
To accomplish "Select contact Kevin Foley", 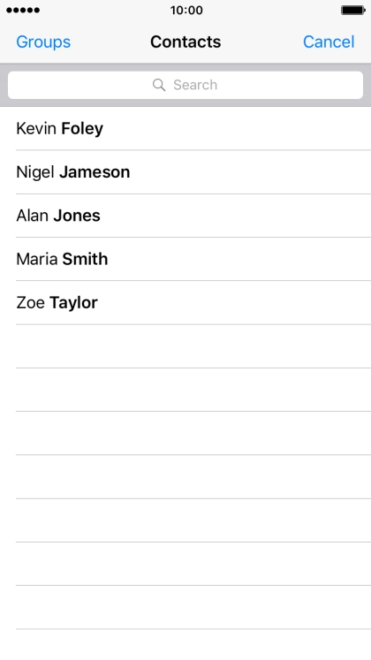I will (185, 128).
